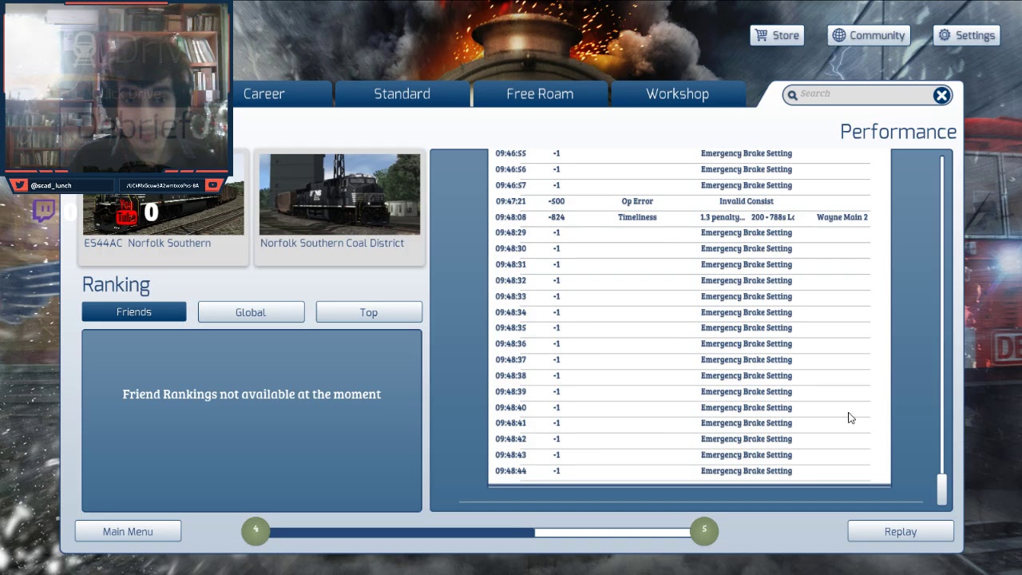Viewport: 1022px width, 575px height.
Task: Focus the Search input field
Action: pyautogui.click(x=866, y=94)
